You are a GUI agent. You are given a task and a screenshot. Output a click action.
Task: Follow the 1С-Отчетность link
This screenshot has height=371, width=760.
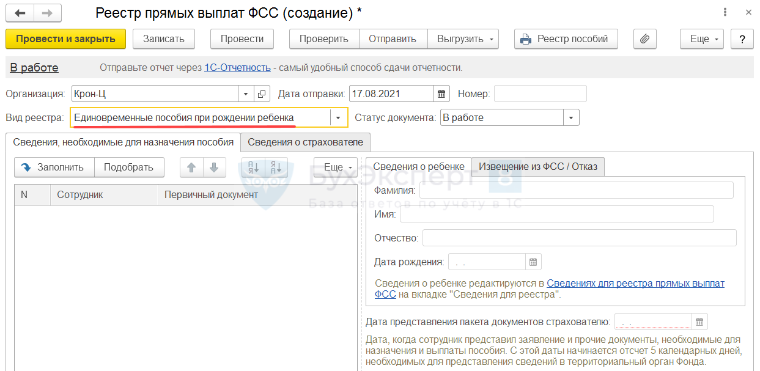[x=237, y=68]
